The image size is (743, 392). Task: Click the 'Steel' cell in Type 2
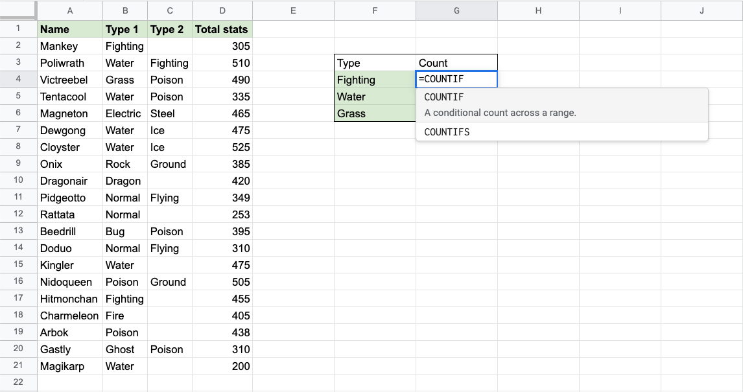170,113
